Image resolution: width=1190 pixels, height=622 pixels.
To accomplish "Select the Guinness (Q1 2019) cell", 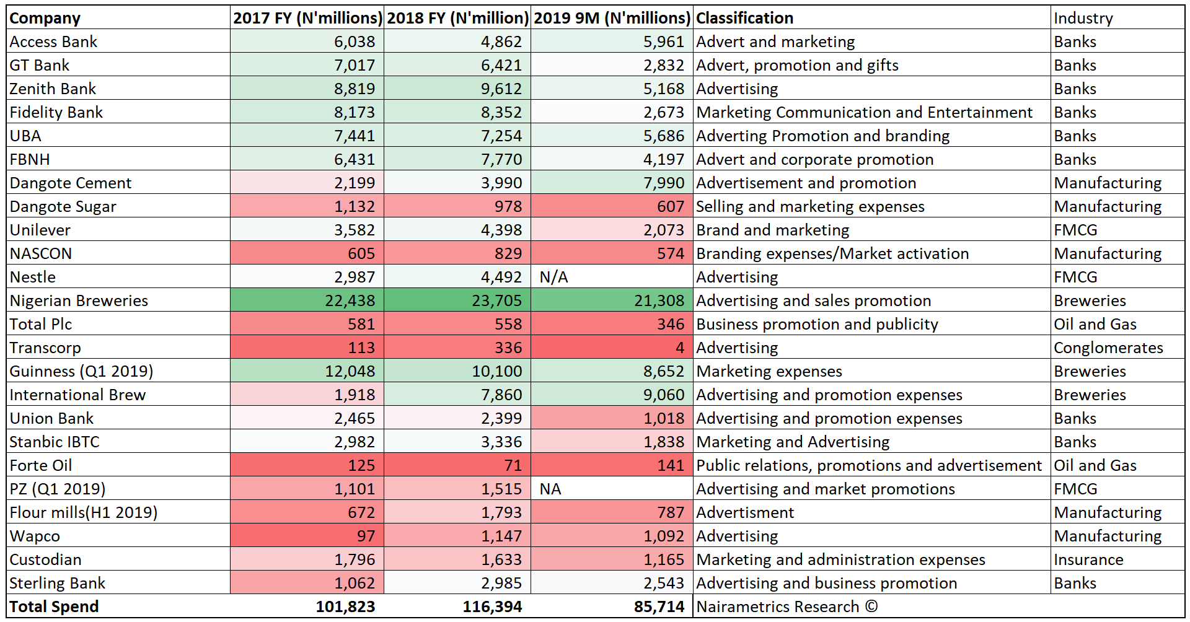I will (118, 371).
